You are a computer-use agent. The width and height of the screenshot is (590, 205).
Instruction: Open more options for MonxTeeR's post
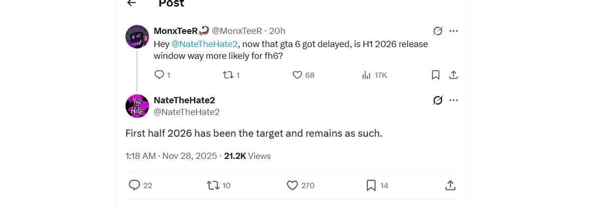coord(454,31)
